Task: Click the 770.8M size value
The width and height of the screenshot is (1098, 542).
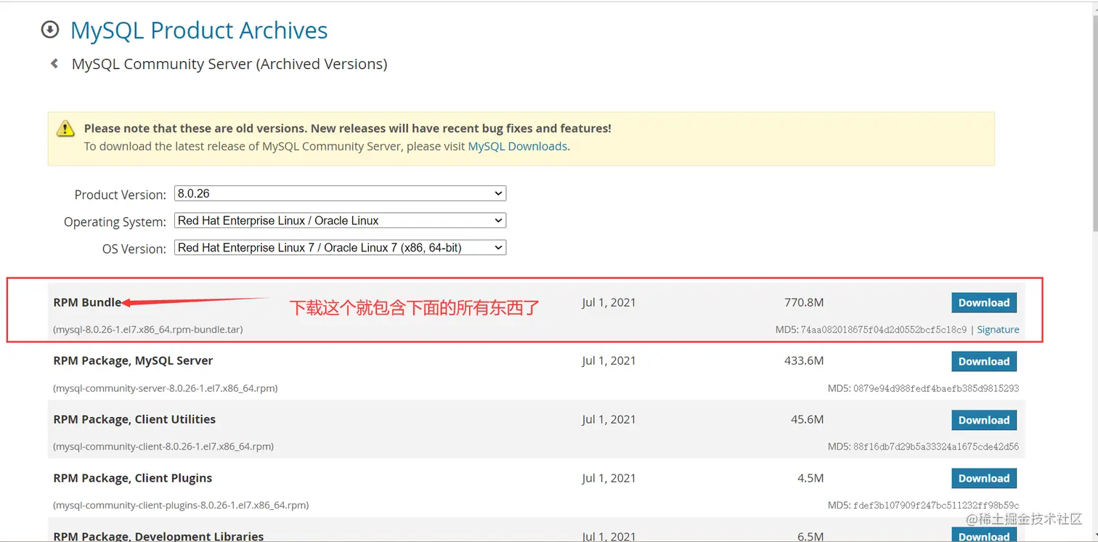Action: click(804, 302)
